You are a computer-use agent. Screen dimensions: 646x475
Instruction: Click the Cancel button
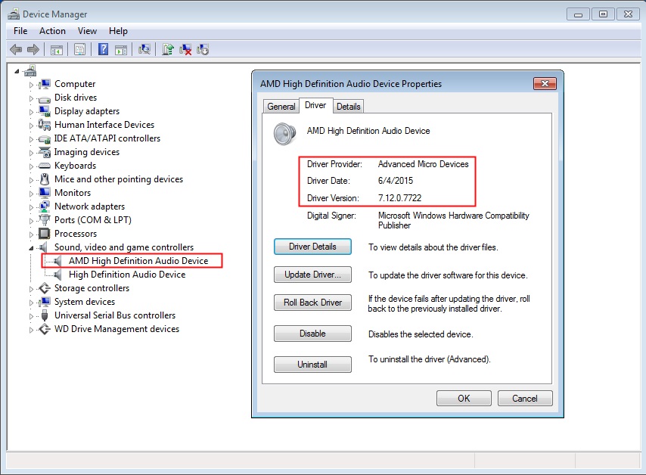[x=525, y=399]
